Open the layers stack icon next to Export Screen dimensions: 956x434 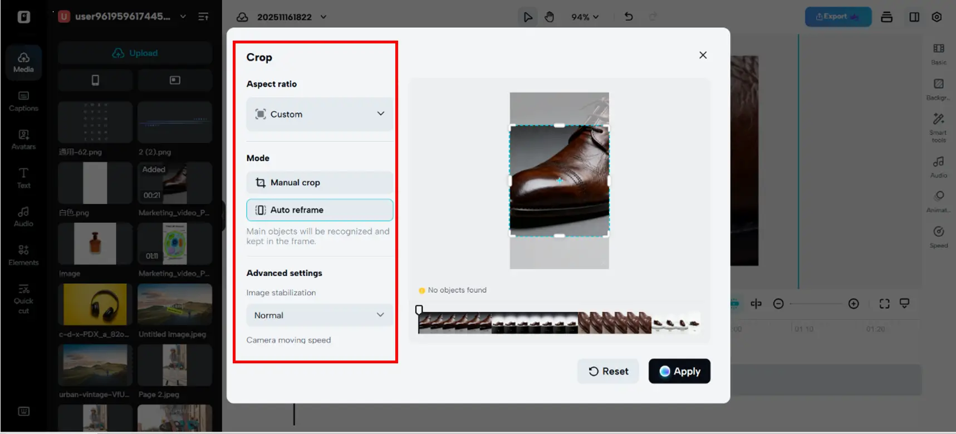coord(887,17)
